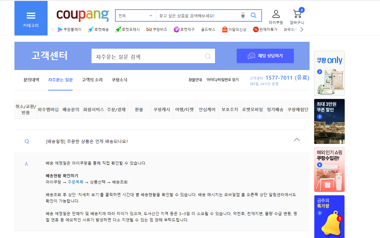380x238 pixels.
Task: Open the 카테고리 hamburger menu
Action: click(x=31, y=18)
